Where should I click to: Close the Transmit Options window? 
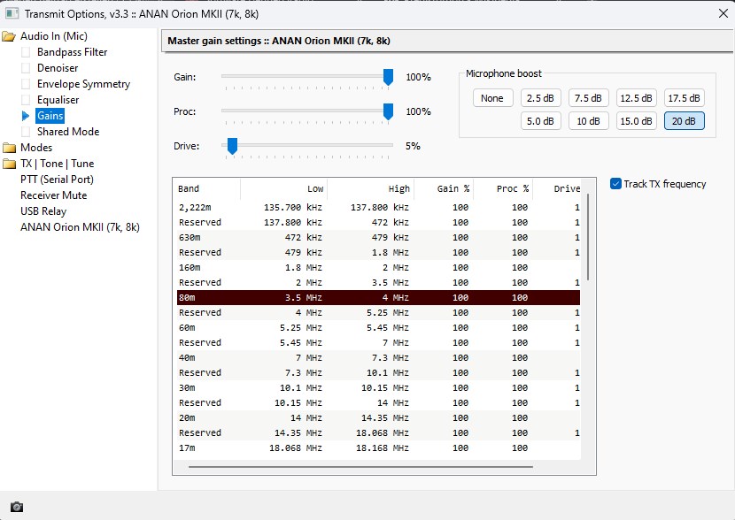723,13
